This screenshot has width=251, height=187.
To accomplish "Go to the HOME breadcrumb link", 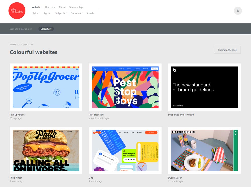I will pos(13,45).
